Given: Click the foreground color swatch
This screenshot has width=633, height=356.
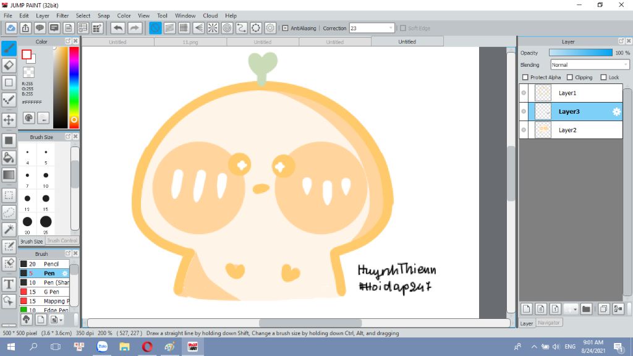Looking at the screenshot, I should pyautogui.click(x=27, y=54).
